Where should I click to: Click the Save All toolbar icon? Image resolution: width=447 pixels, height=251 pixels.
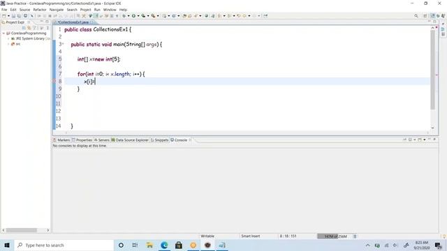coord(19,15)
